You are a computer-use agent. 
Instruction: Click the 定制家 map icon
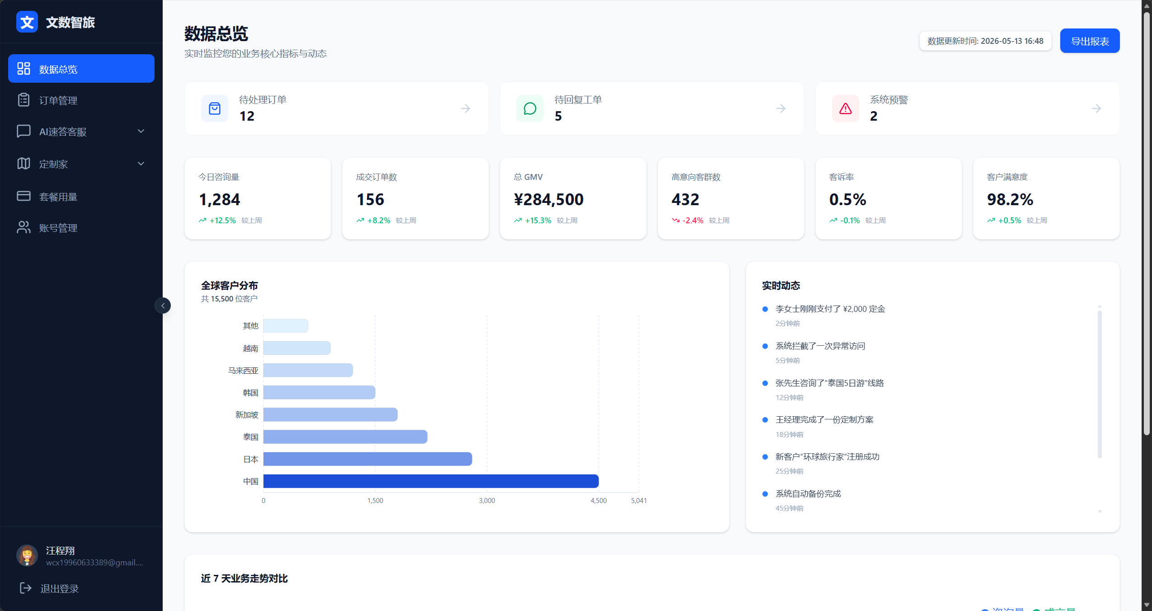click(x=24, y=164)
